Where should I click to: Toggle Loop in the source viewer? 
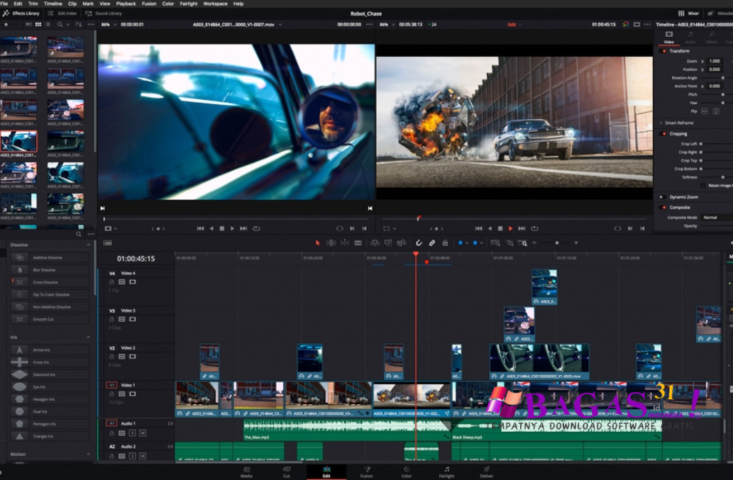(256, 228)
